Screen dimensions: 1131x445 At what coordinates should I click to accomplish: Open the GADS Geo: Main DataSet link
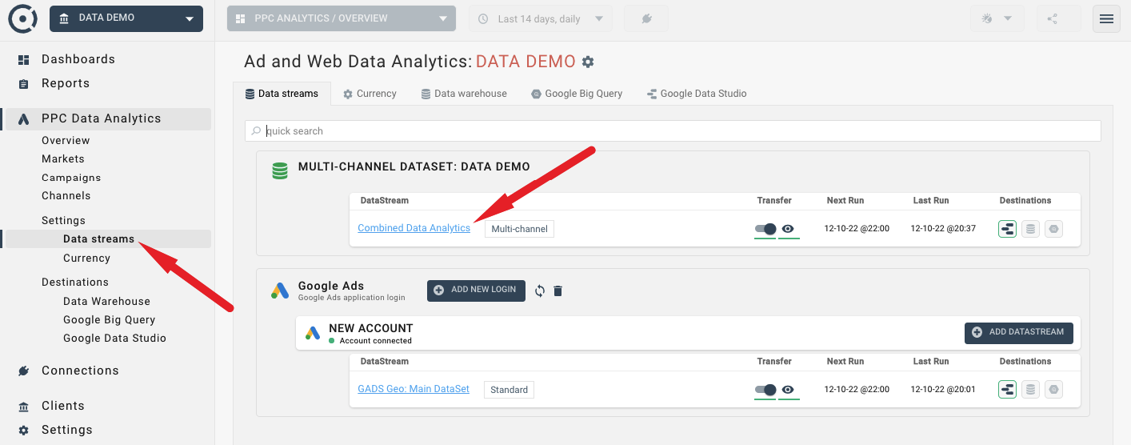[414, 389]
